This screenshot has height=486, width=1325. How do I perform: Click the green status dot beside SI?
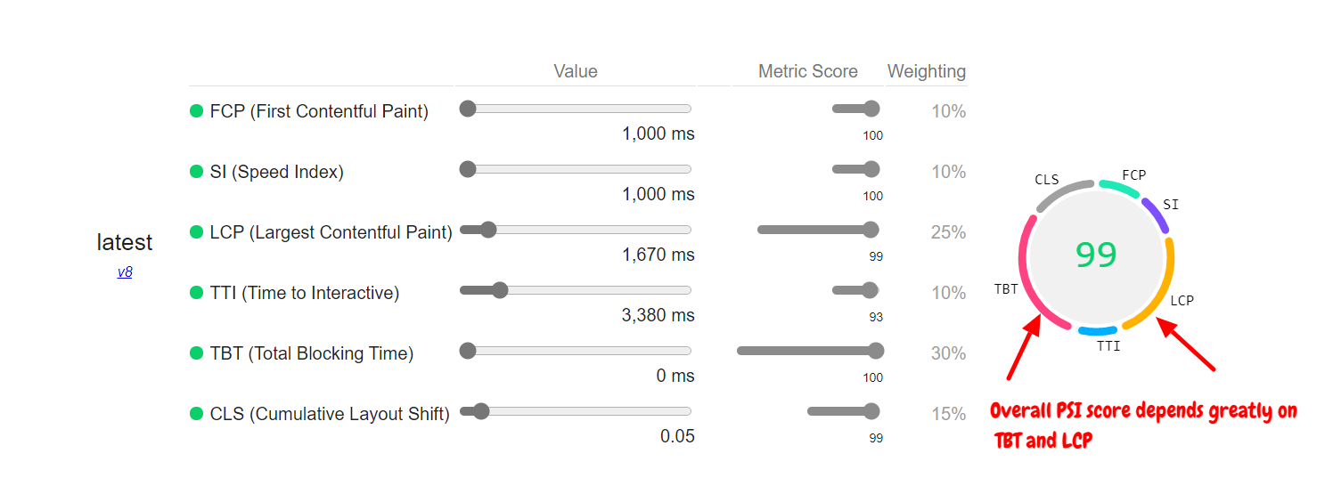197,172
